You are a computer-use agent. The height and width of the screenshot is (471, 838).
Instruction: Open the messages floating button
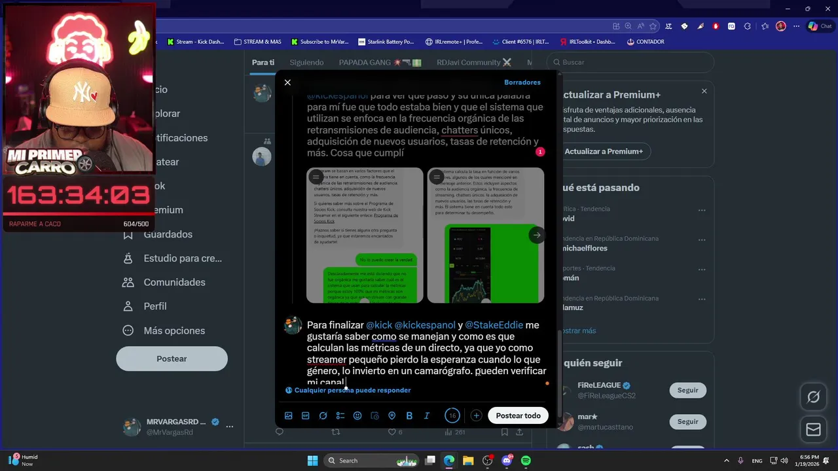tap(814, 430)
